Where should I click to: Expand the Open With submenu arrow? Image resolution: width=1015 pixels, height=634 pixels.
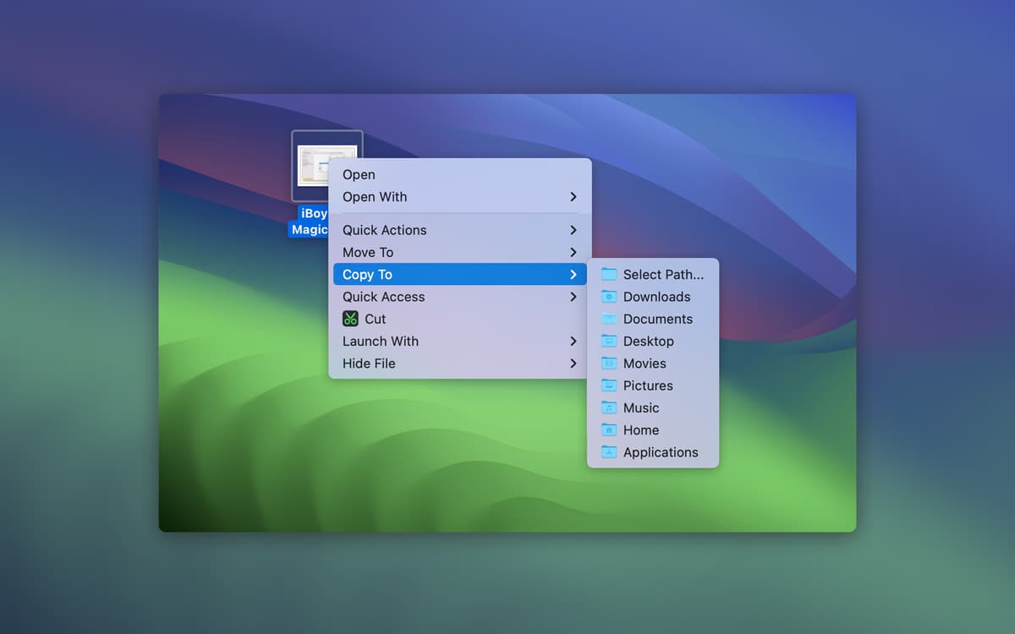coord(573,197)
